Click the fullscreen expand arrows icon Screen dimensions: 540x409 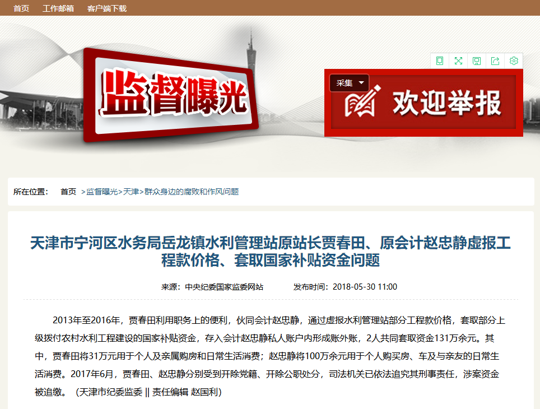(458, 61)
